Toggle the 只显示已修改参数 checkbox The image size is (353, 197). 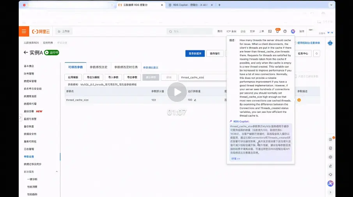pyautogui.click(x=296, y=76)
